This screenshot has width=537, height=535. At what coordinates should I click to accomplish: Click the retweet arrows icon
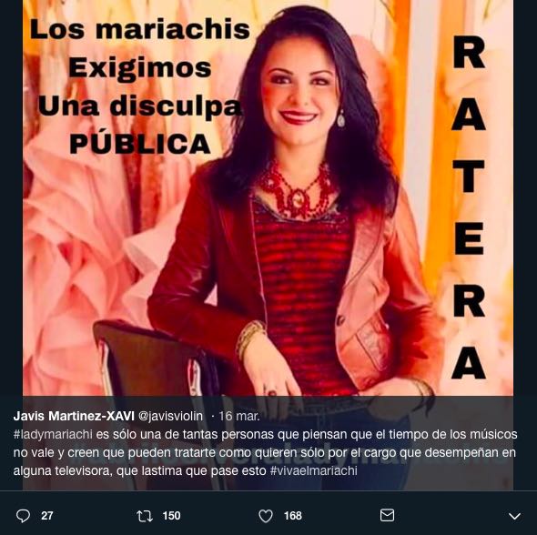(x=145, y=516)
